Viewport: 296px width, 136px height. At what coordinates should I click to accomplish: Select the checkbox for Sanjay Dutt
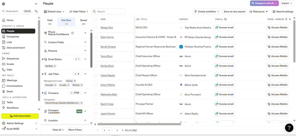[x=96, y=28]
